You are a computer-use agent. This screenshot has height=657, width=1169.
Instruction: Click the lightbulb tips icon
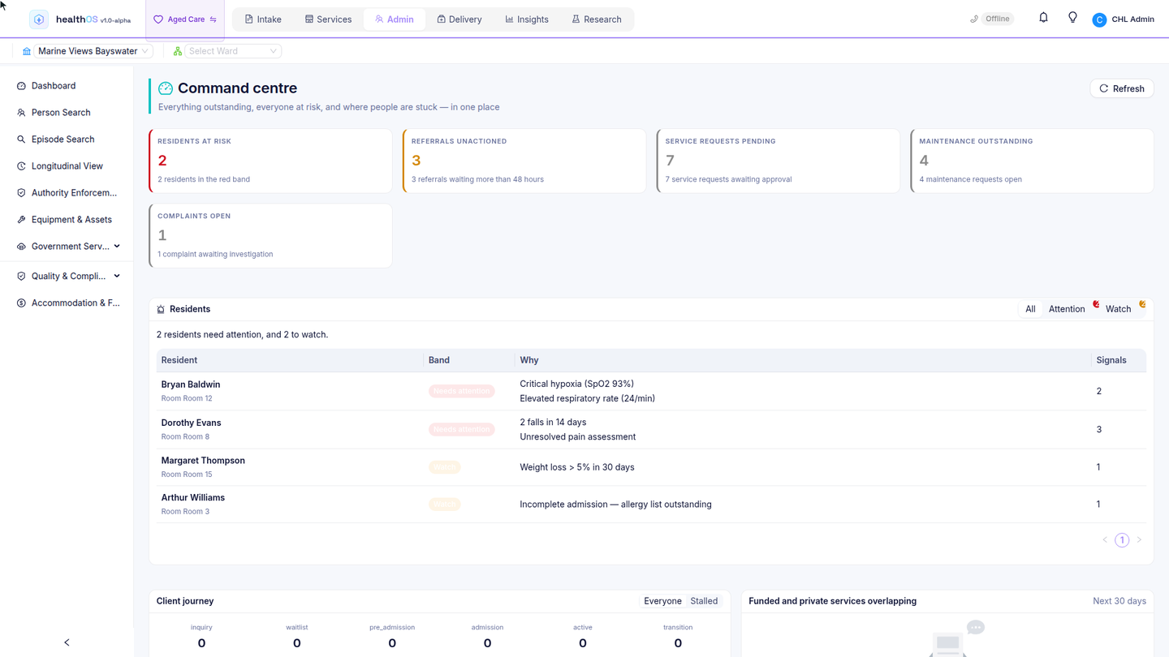pos(1072,18)
